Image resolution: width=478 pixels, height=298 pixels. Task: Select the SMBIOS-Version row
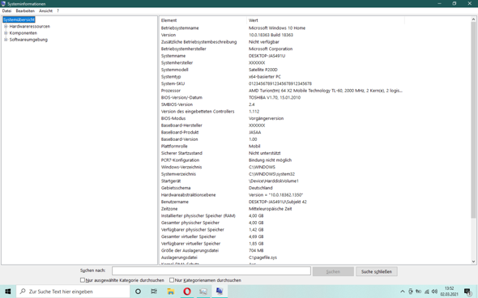tap(282, 104)
